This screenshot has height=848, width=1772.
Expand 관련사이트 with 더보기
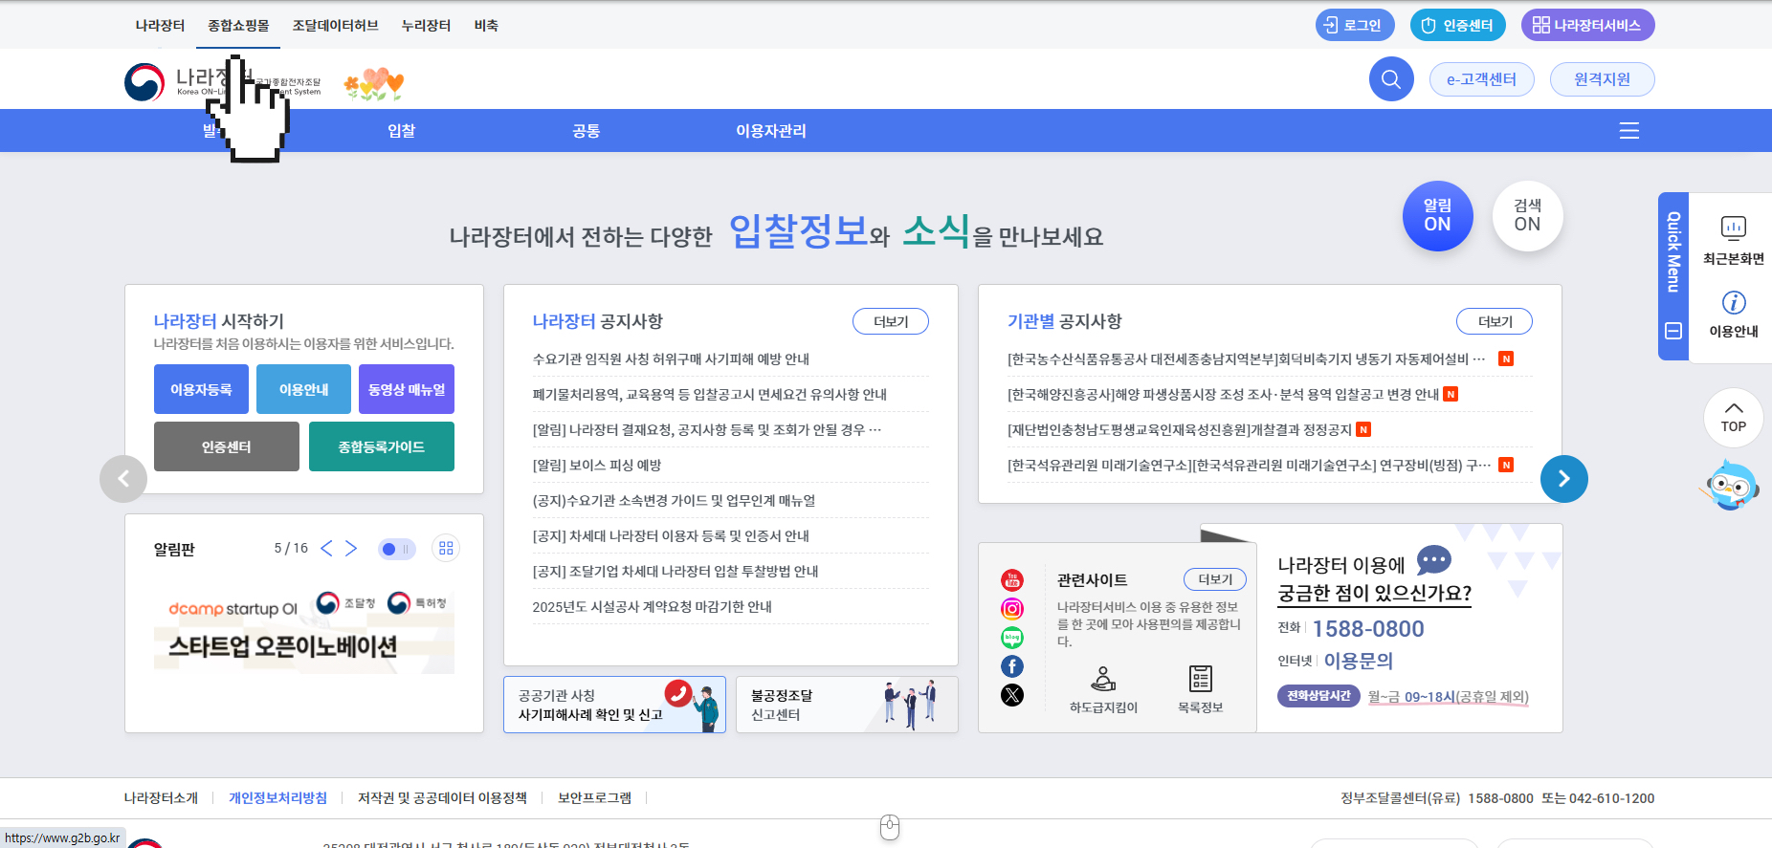[x=1215, y=579]
